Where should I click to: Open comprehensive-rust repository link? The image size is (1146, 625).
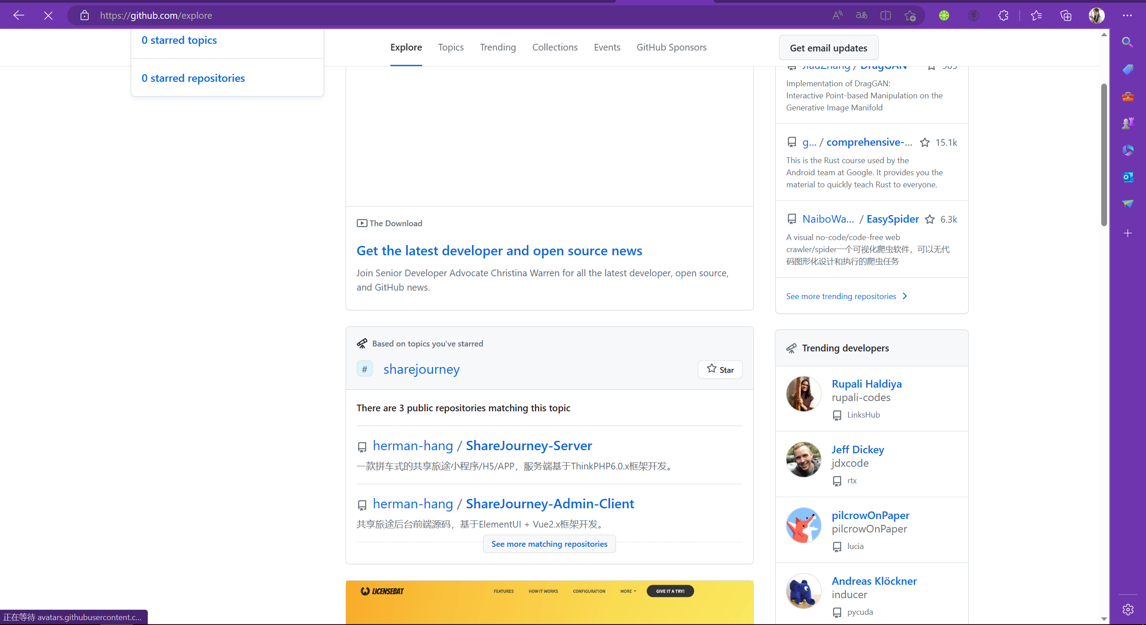pos(869,142)
